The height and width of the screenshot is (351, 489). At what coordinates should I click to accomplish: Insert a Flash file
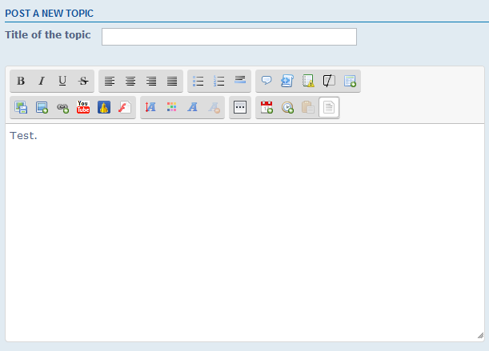pos(125,107)
